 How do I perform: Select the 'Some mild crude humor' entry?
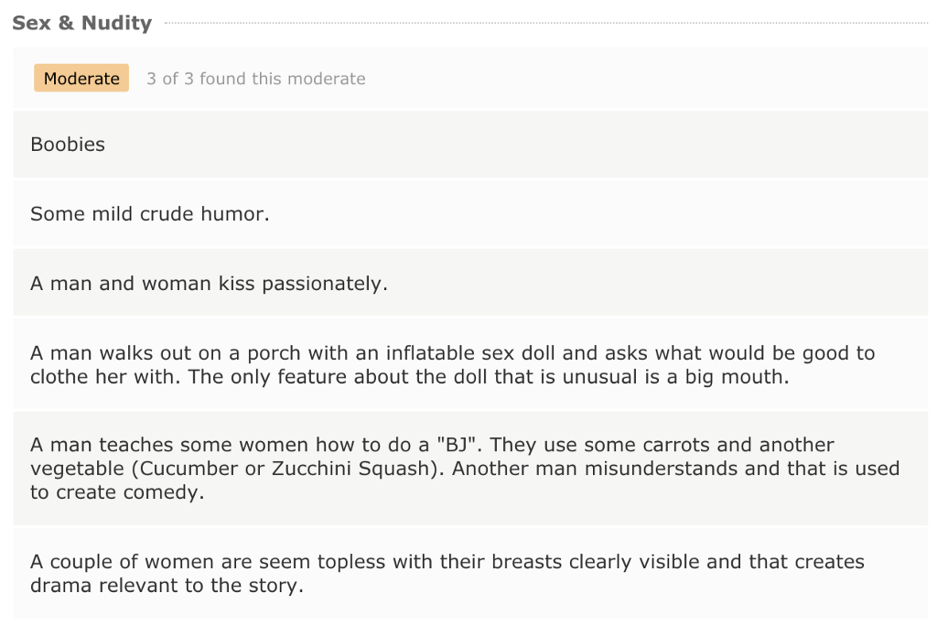pos(470,213)
